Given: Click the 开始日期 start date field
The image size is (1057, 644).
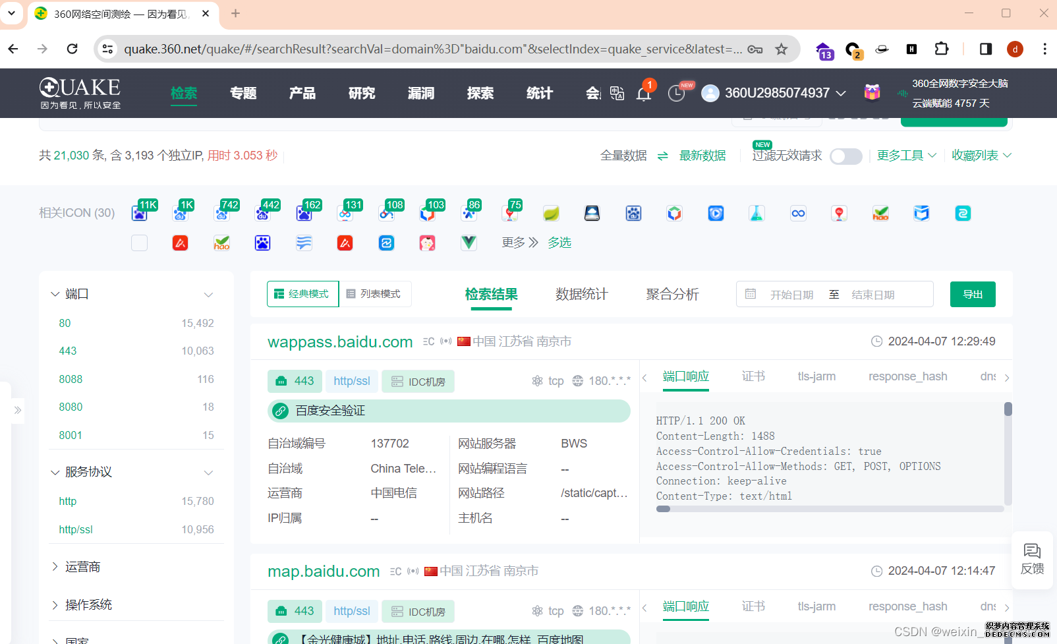Looking at the screenshot, I should [791, 295].
